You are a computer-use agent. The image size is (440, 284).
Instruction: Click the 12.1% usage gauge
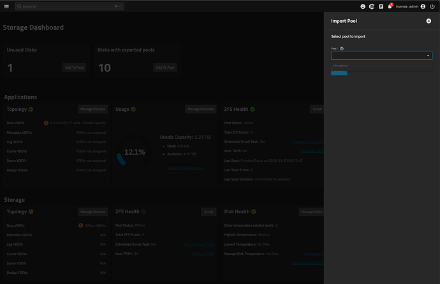[134, 152]
